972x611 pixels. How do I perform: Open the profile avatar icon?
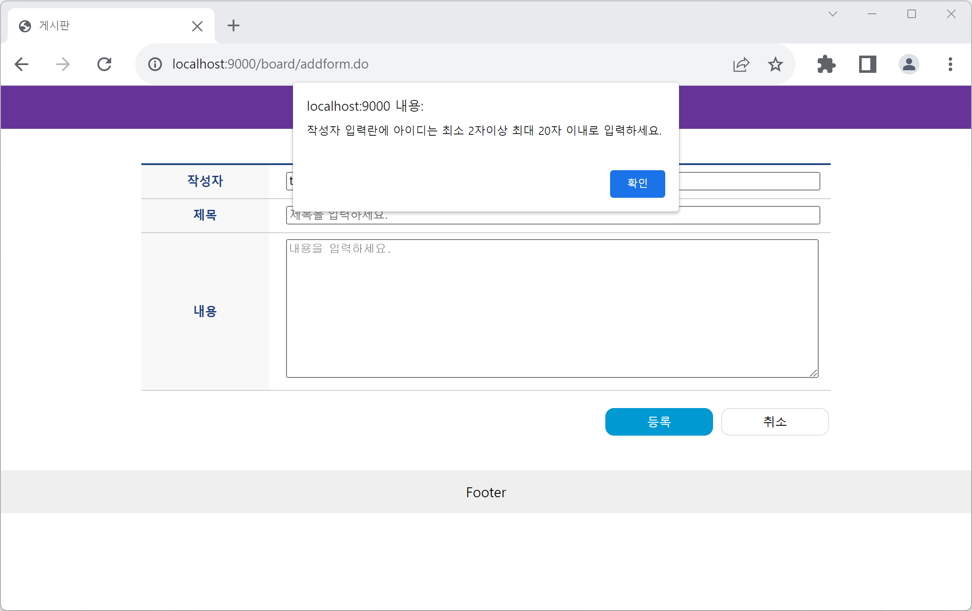tap(909, 65)
